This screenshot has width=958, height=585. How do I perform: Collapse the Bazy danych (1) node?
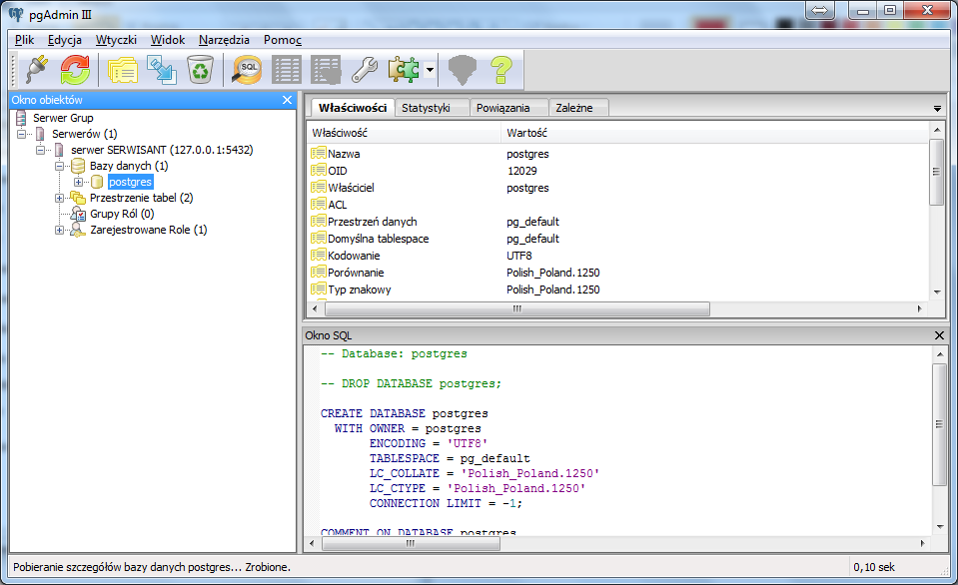(59, 166)
